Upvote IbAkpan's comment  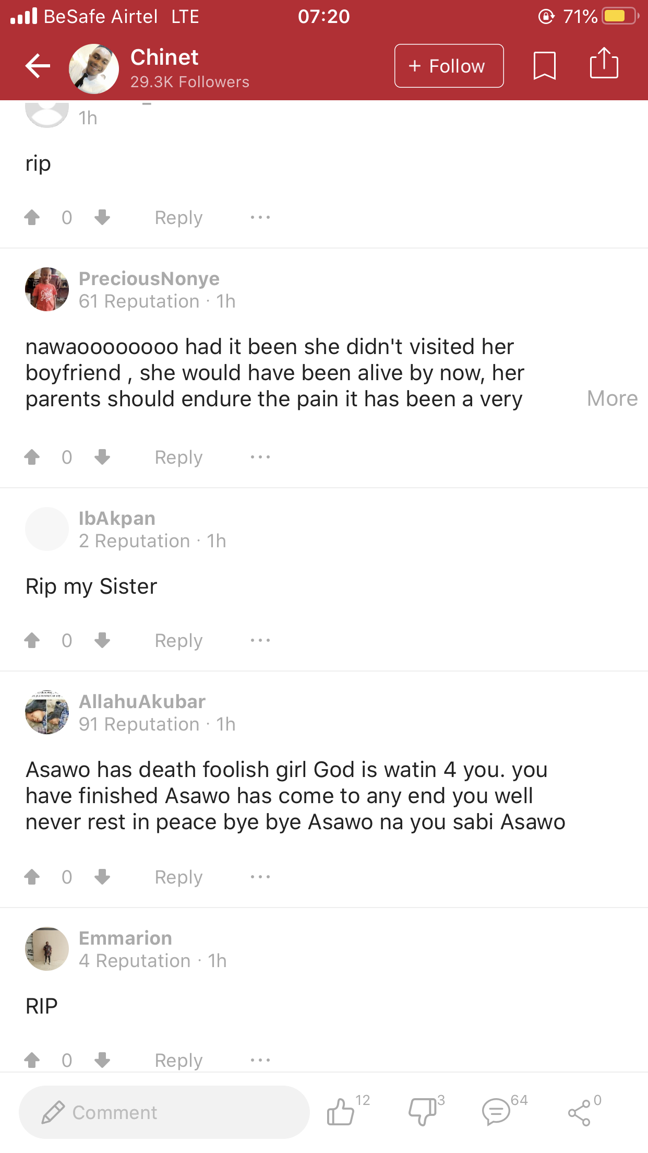[x=32, y=640]
